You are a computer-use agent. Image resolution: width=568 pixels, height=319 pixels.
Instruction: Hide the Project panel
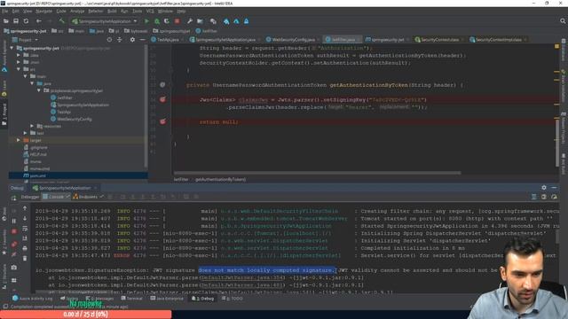pos(143,40)
